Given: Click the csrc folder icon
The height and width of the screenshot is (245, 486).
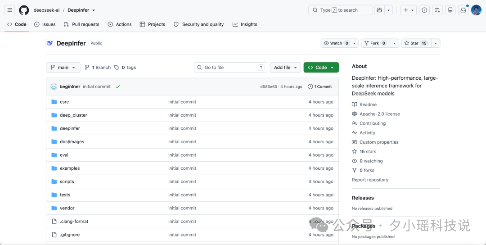Looking at the screenshot, I should point(54,102).
